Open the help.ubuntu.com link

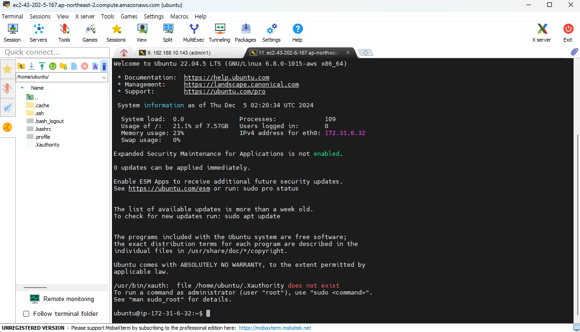pyautogui.click(x=227, y=78)
